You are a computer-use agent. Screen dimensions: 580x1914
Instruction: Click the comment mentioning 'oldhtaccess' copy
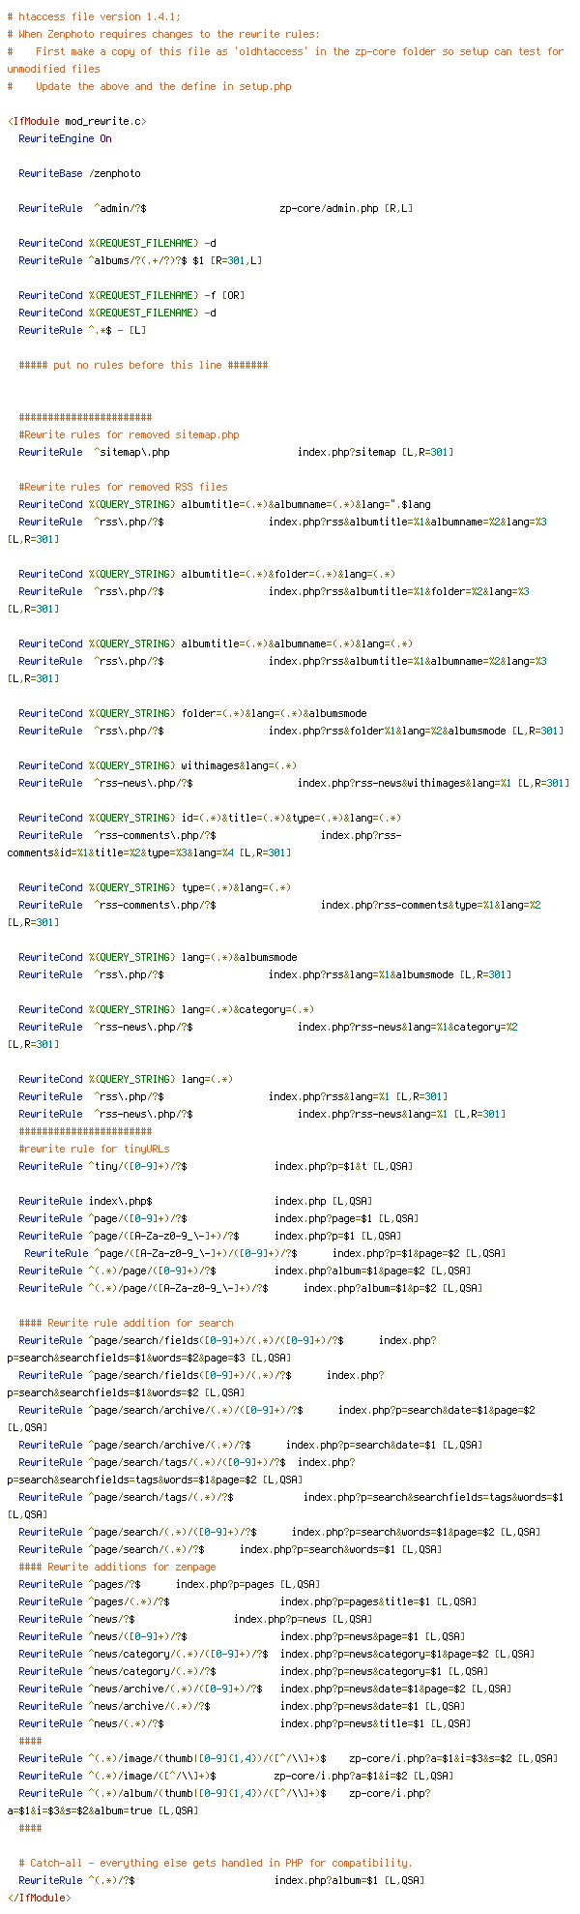(285, 60)
